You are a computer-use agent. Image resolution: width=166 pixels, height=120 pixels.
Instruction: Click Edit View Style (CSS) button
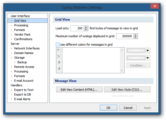(127, 90)
